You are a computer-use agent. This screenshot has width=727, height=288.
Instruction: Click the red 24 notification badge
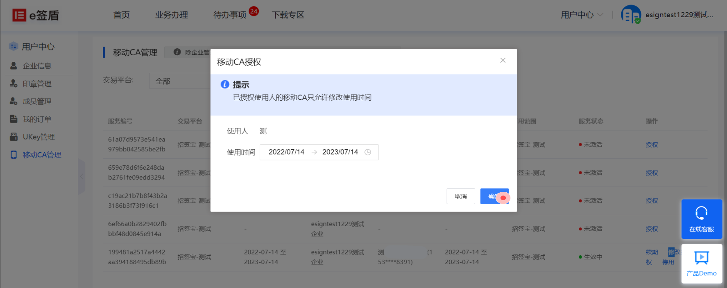point(254,11)
